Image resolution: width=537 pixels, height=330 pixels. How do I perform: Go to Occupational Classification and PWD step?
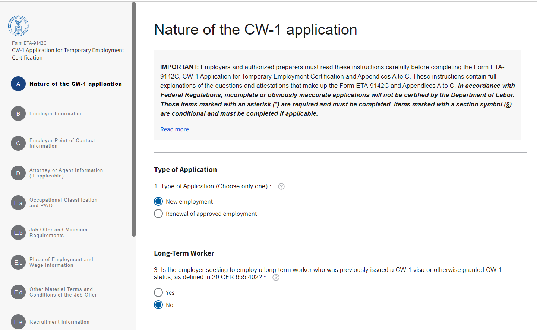63,203
